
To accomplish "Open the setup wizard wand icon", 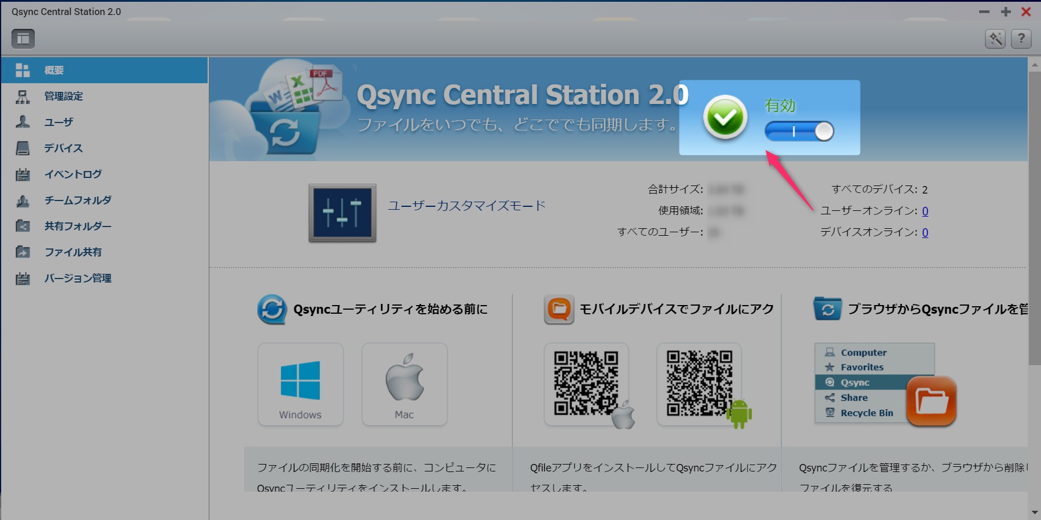I will point(995,39).
